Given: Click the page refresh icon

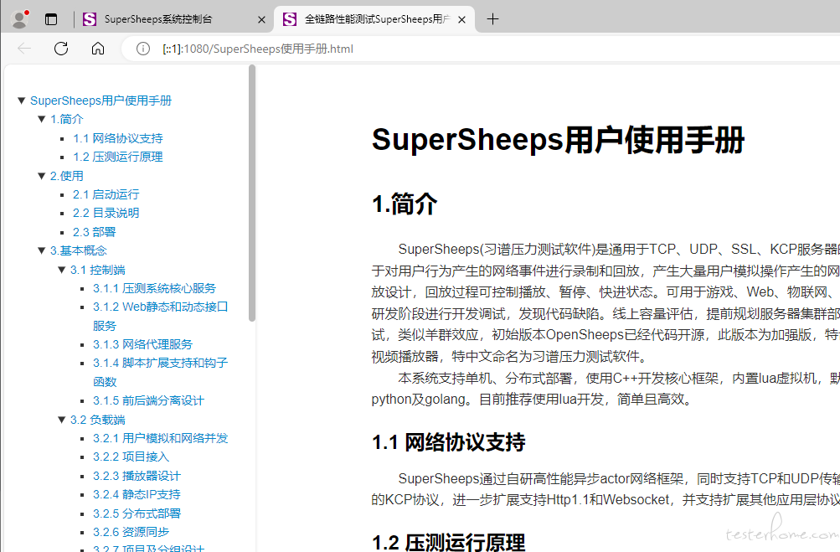Looking at the screenshot, I should (61, 49).
